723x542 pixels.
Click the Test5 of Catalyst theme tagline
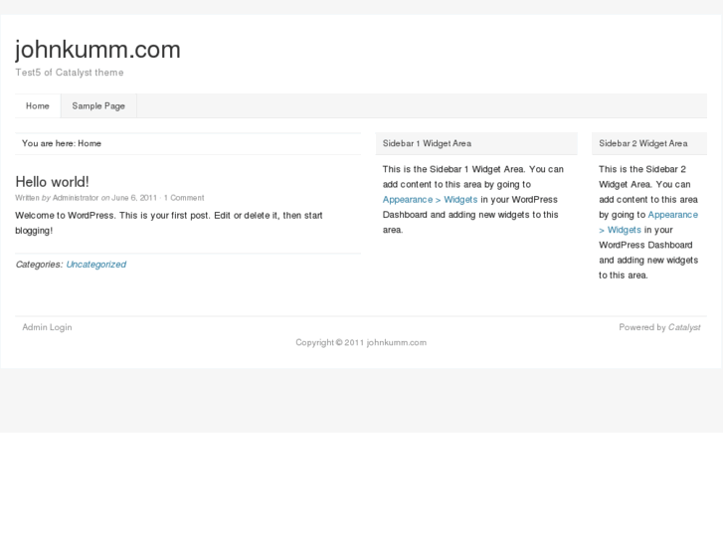coord(70,73)
